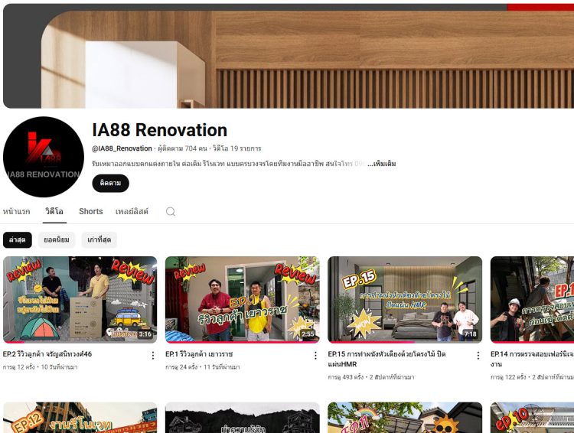Image resolution: width=574 pixels, height=433 pixels.
Task: Click the @IA88_Renovation channel handle
Action: click(x=122, y=148)
